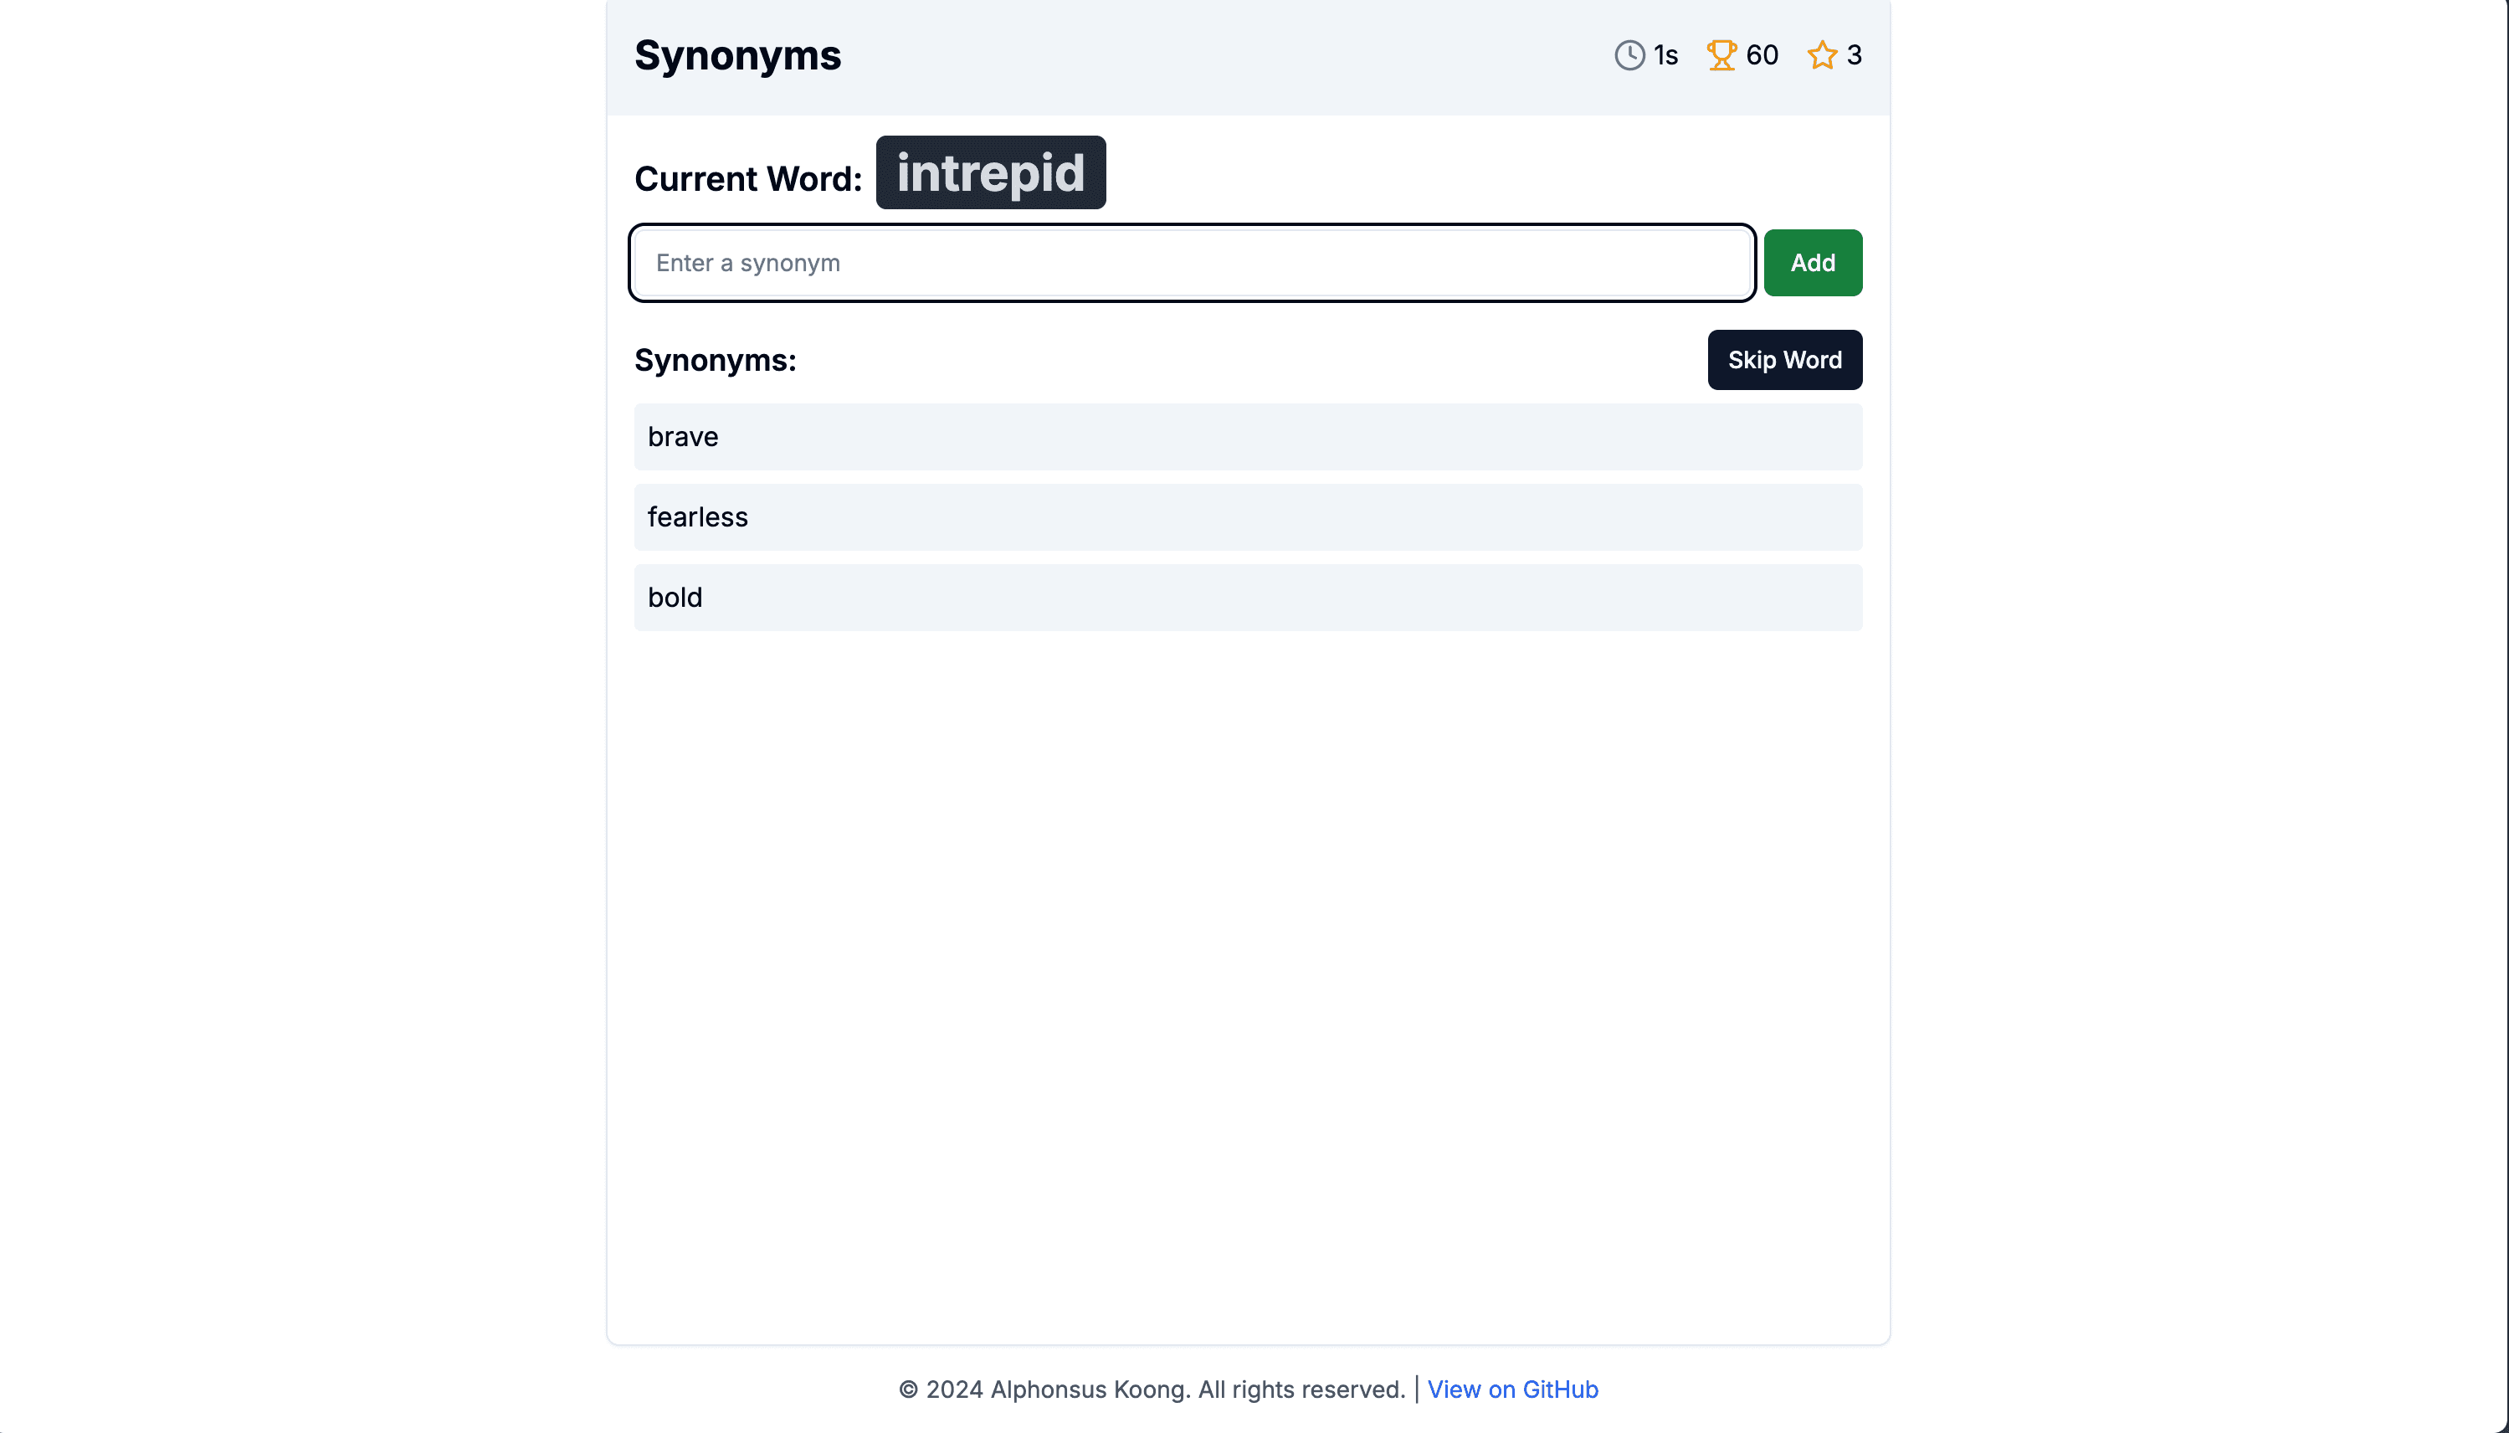2509x1433 pixels.
Task: Select the star beside the number 3
Action: pos(1824,55)
